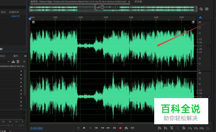This screenshot has width=216, height=132.
Task: Click the horizontal scrollbar grip below waveform
Action: point(121,123)
